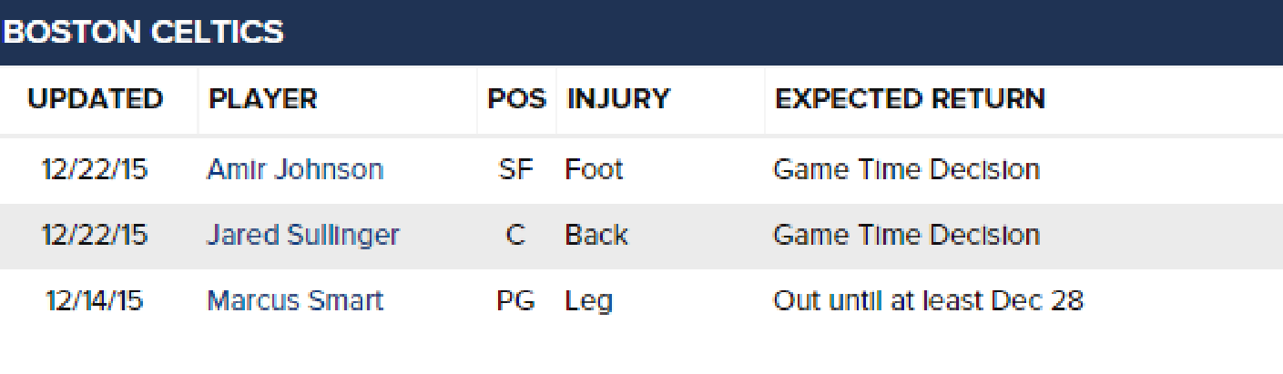Click Out until at least Dec 28
Screen dimensions: 1283x374
point(928,301)
